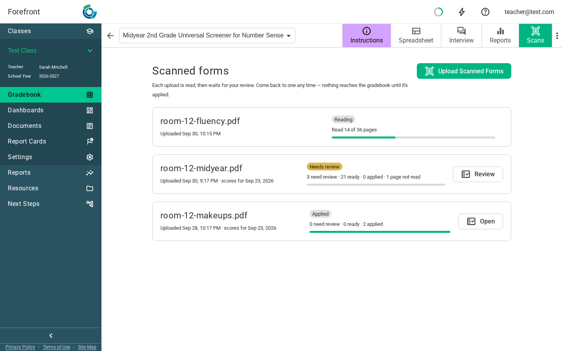The height and width of the screenshot is (351, 562).
Task: Collapse the Test Class chevron
Action: [x=90, y=51]
